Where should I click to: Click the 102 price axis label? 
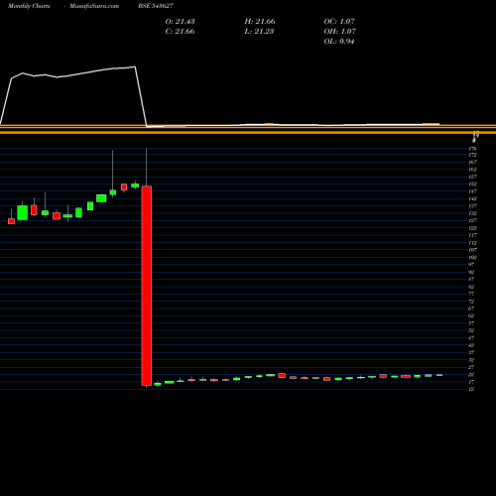(x=473, y=257)
